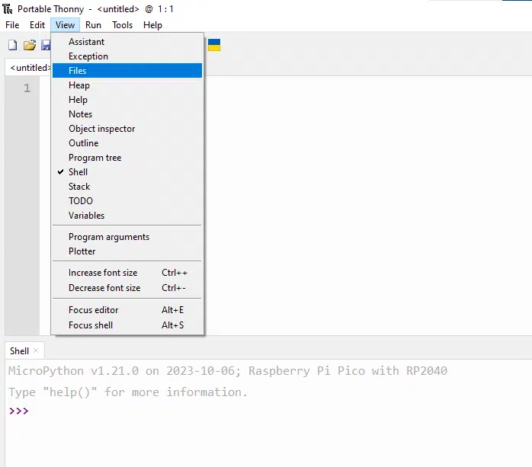The width and height of the screenshot is (532, 467).
Task: Select the Shell panel tab
Action: tap(19, 350)
